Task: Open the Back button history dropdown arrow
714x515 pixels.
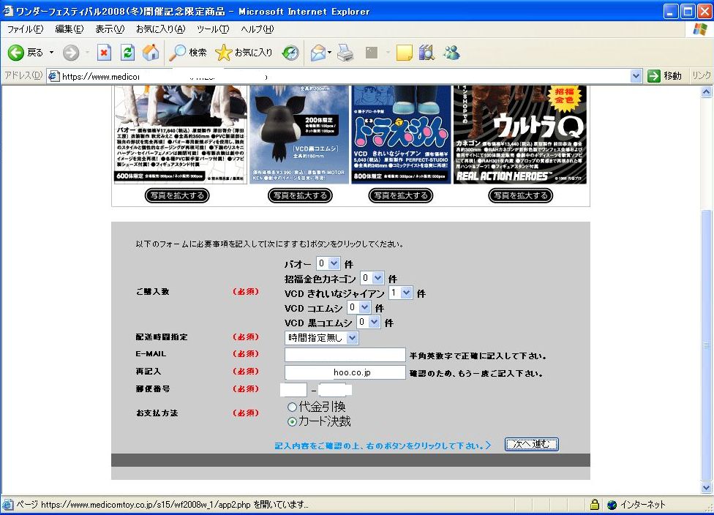Action: 51,53
